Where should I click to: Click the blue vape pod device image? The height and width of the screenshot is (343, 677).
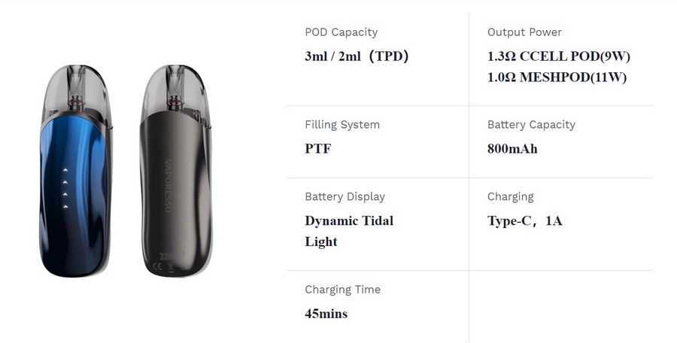(77, 171)
